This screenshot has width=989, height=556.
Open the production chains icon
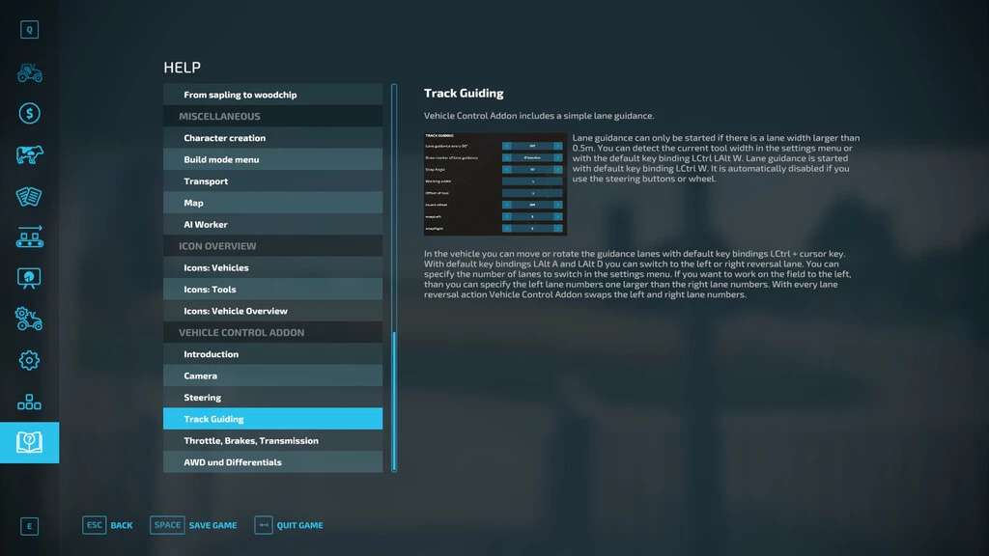click(29, 237)
